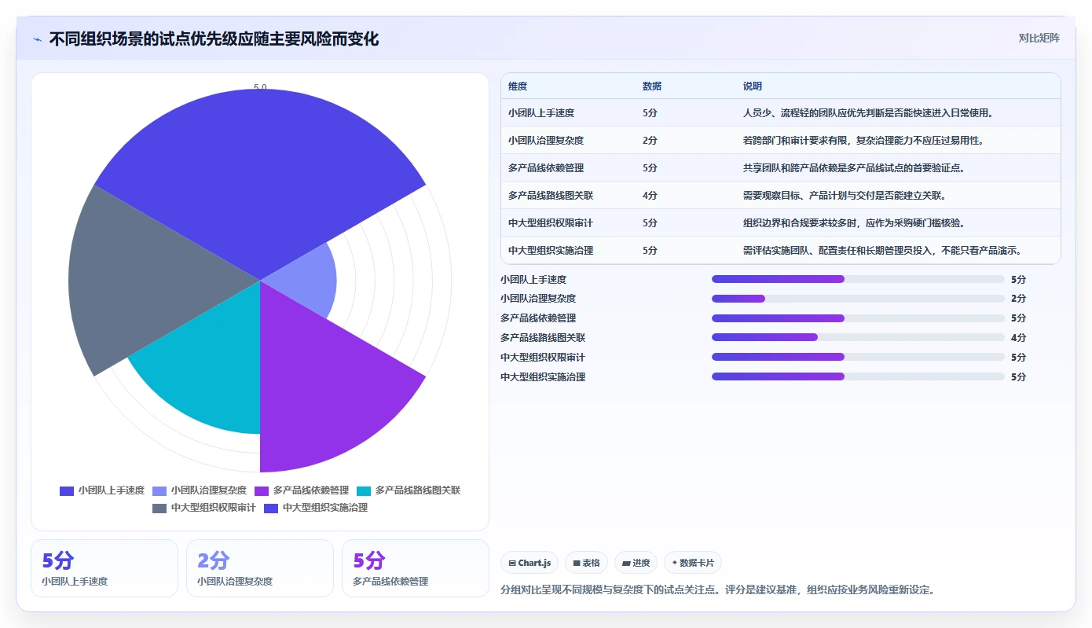Click the 进度 tag chip
The height and width of the screenshot is (628, 1092).
click(x=636, y=563)
